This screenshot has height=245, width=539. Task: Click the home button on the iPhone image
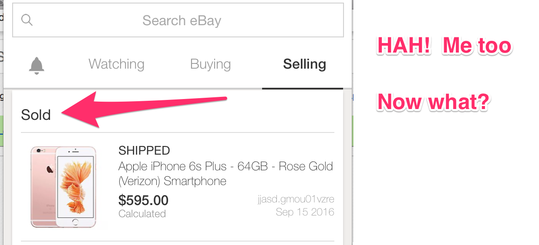point(75,222)
